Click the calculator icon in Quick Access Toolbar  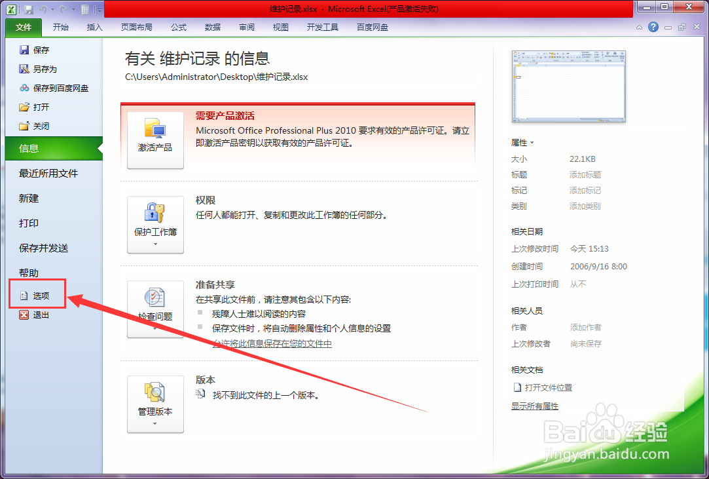coord(85,9)
